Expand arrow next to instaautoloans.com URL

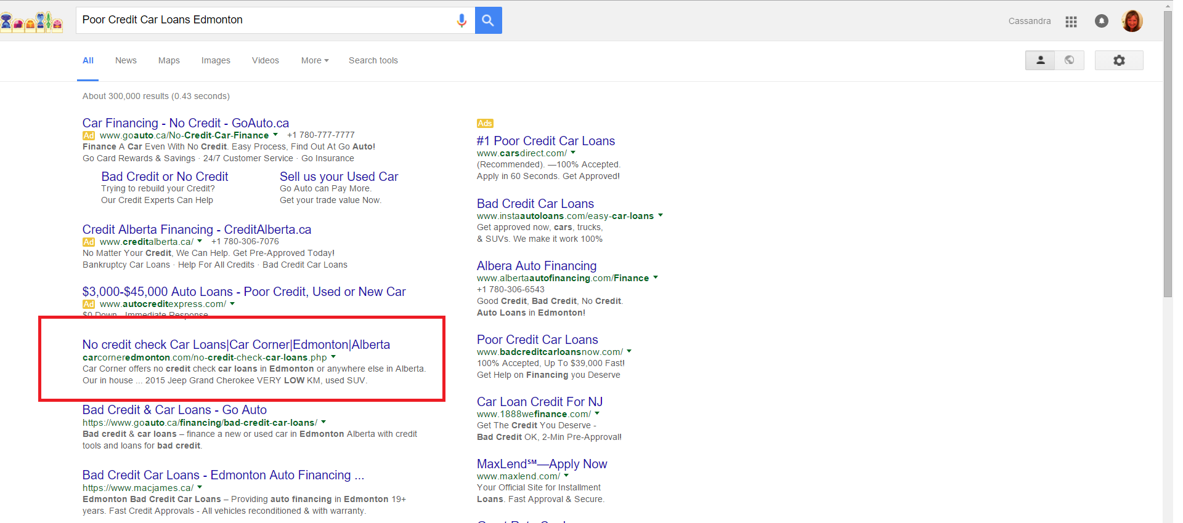point(661,215)
